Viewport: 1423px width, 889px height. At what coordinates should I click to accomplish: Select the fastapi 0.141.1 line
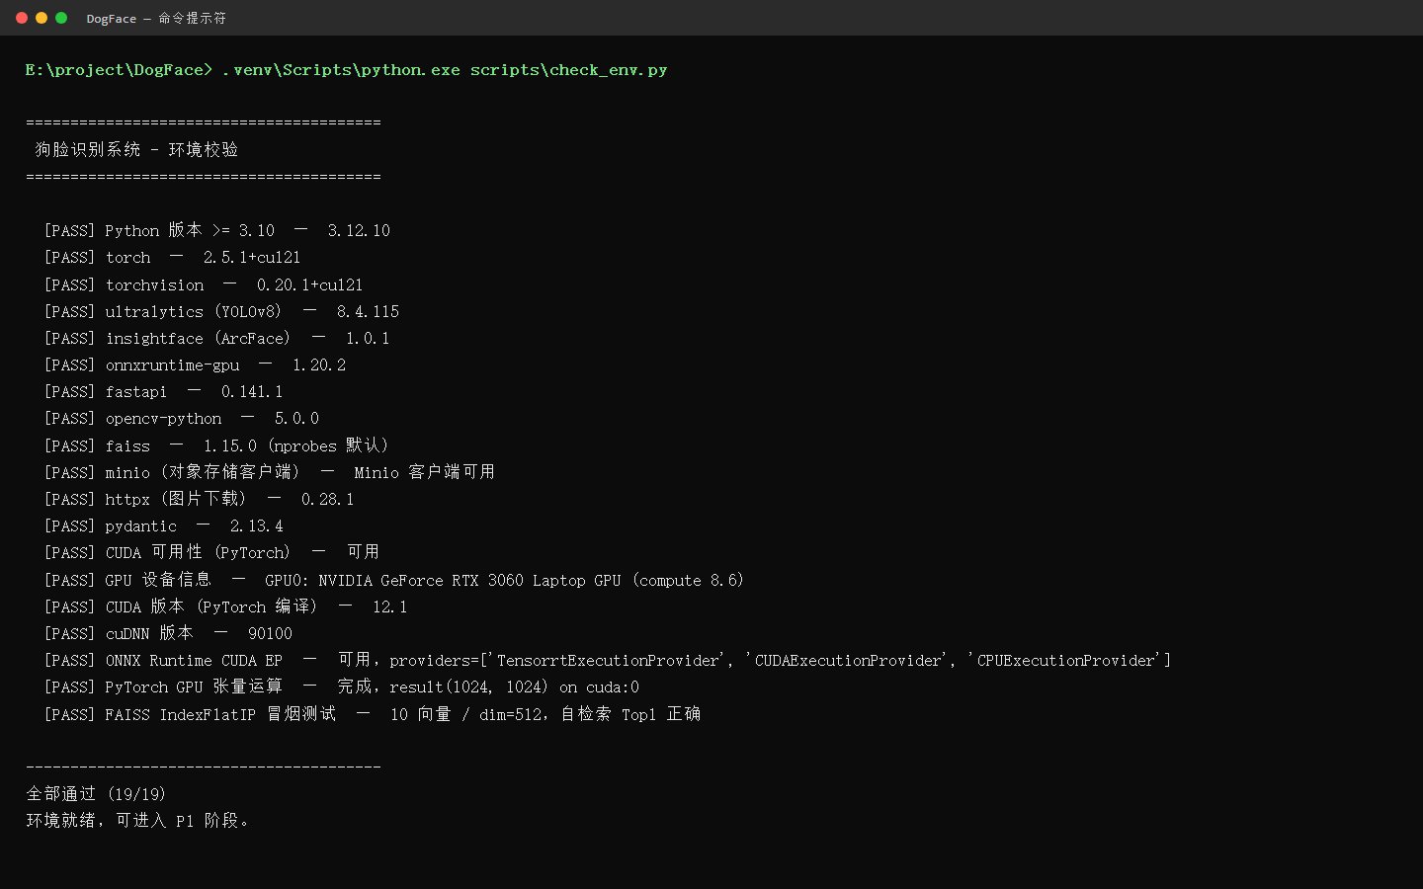pos(163,391)
